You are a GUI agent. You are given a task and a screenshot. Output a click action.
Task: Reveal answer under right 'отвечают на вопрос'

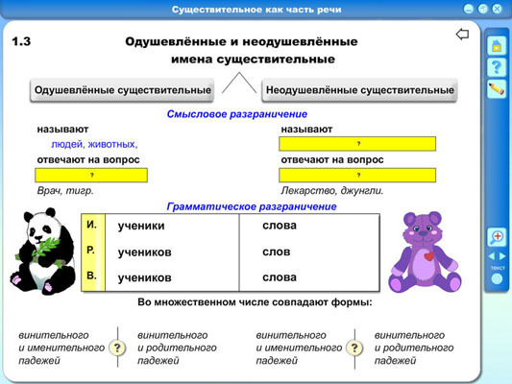[x=357, y=175]
